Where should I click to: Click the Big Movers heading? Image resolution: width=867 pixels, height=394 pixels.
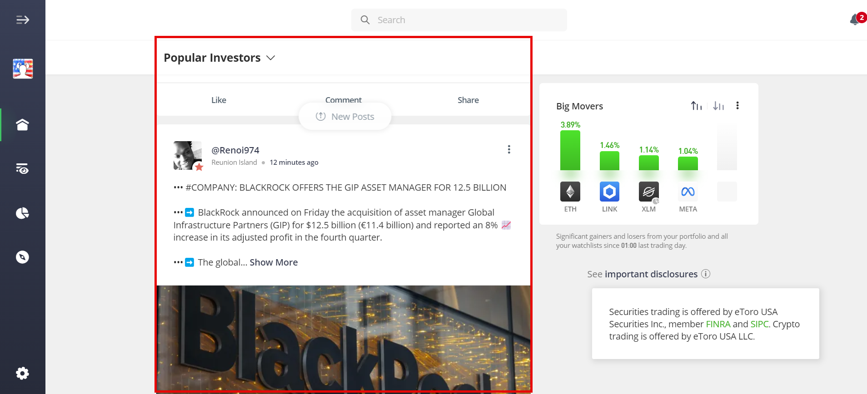click(579, 106)
